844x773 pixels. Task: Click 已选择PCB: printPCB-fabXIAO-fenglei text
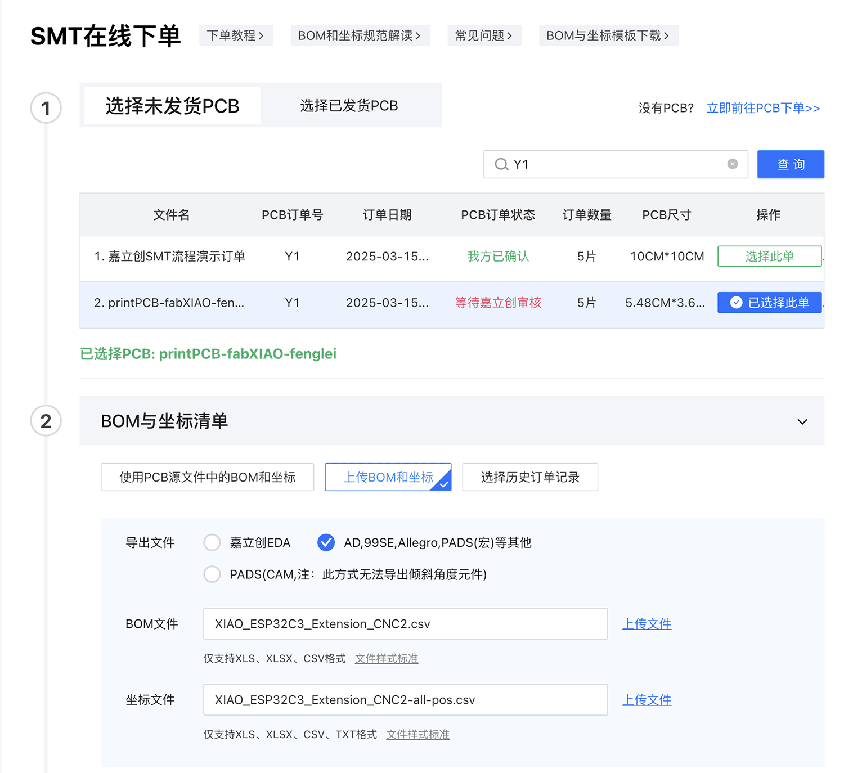click(x=208, y=354)
